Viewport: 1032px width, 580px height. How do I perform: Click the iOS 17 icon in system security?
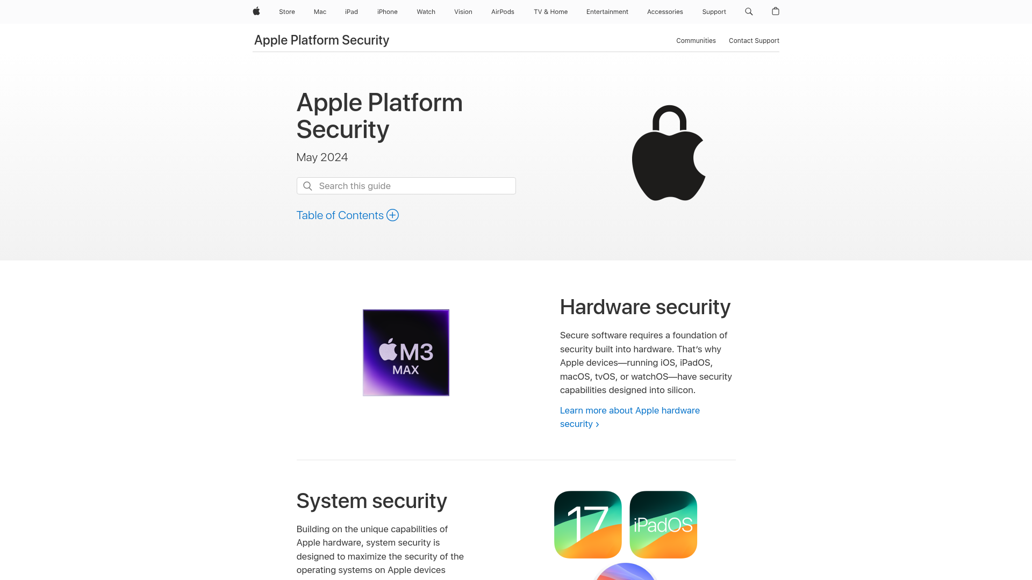[587, 525]
